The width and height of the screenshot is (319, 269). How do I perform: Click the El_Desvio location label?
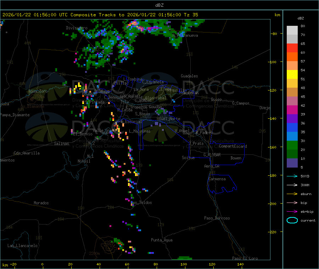(x=83, y=134)
